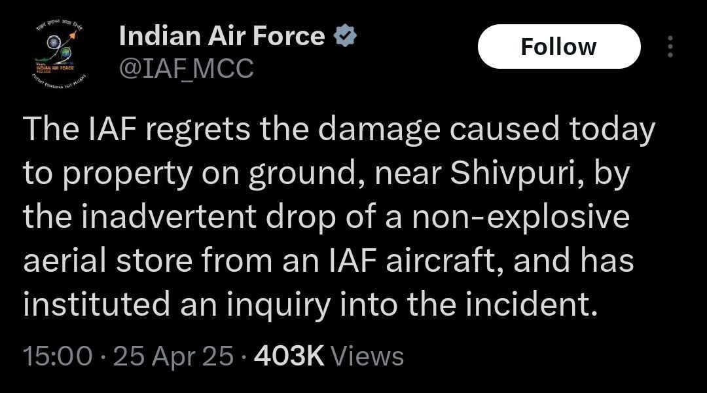Open the three-dot more options menu

point(670,47)
